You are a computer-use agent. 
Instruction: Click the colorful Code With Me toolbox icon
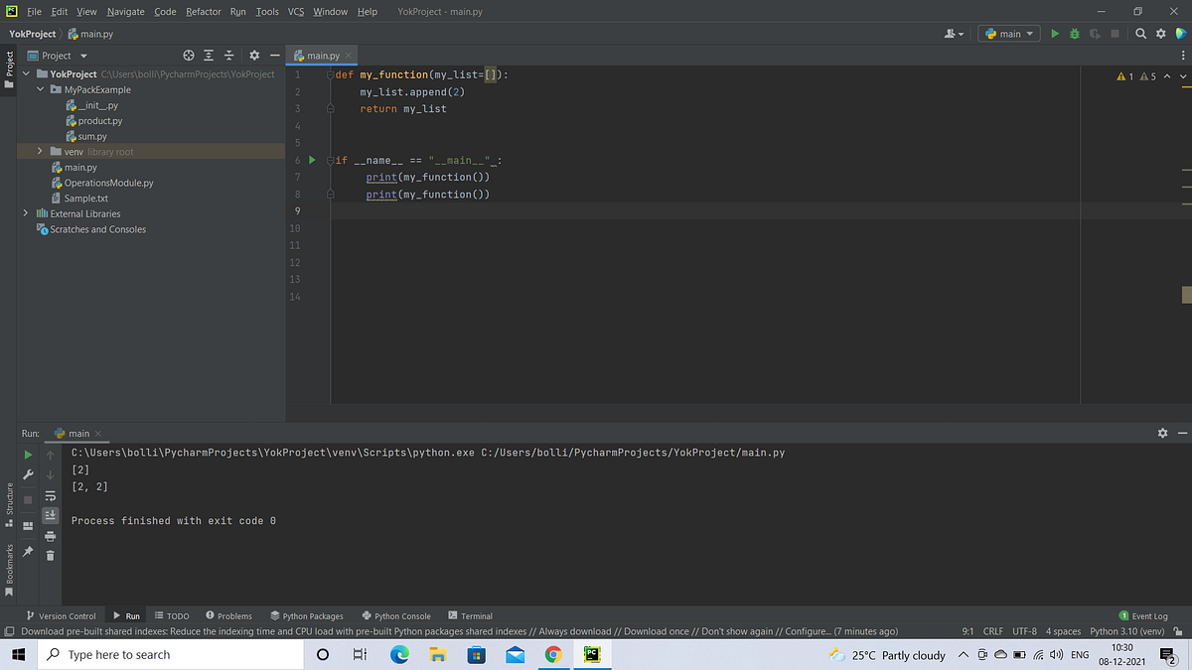[x=1180, y=34]
